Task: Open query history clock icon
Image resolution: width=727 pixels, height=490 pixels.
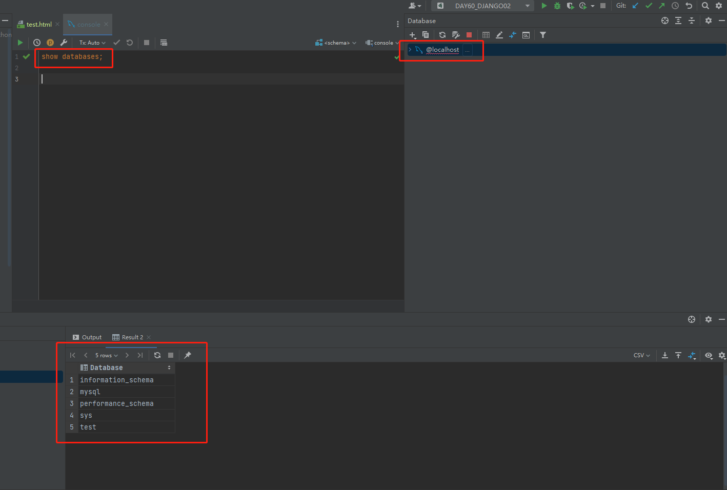Action: click(37, 43)
